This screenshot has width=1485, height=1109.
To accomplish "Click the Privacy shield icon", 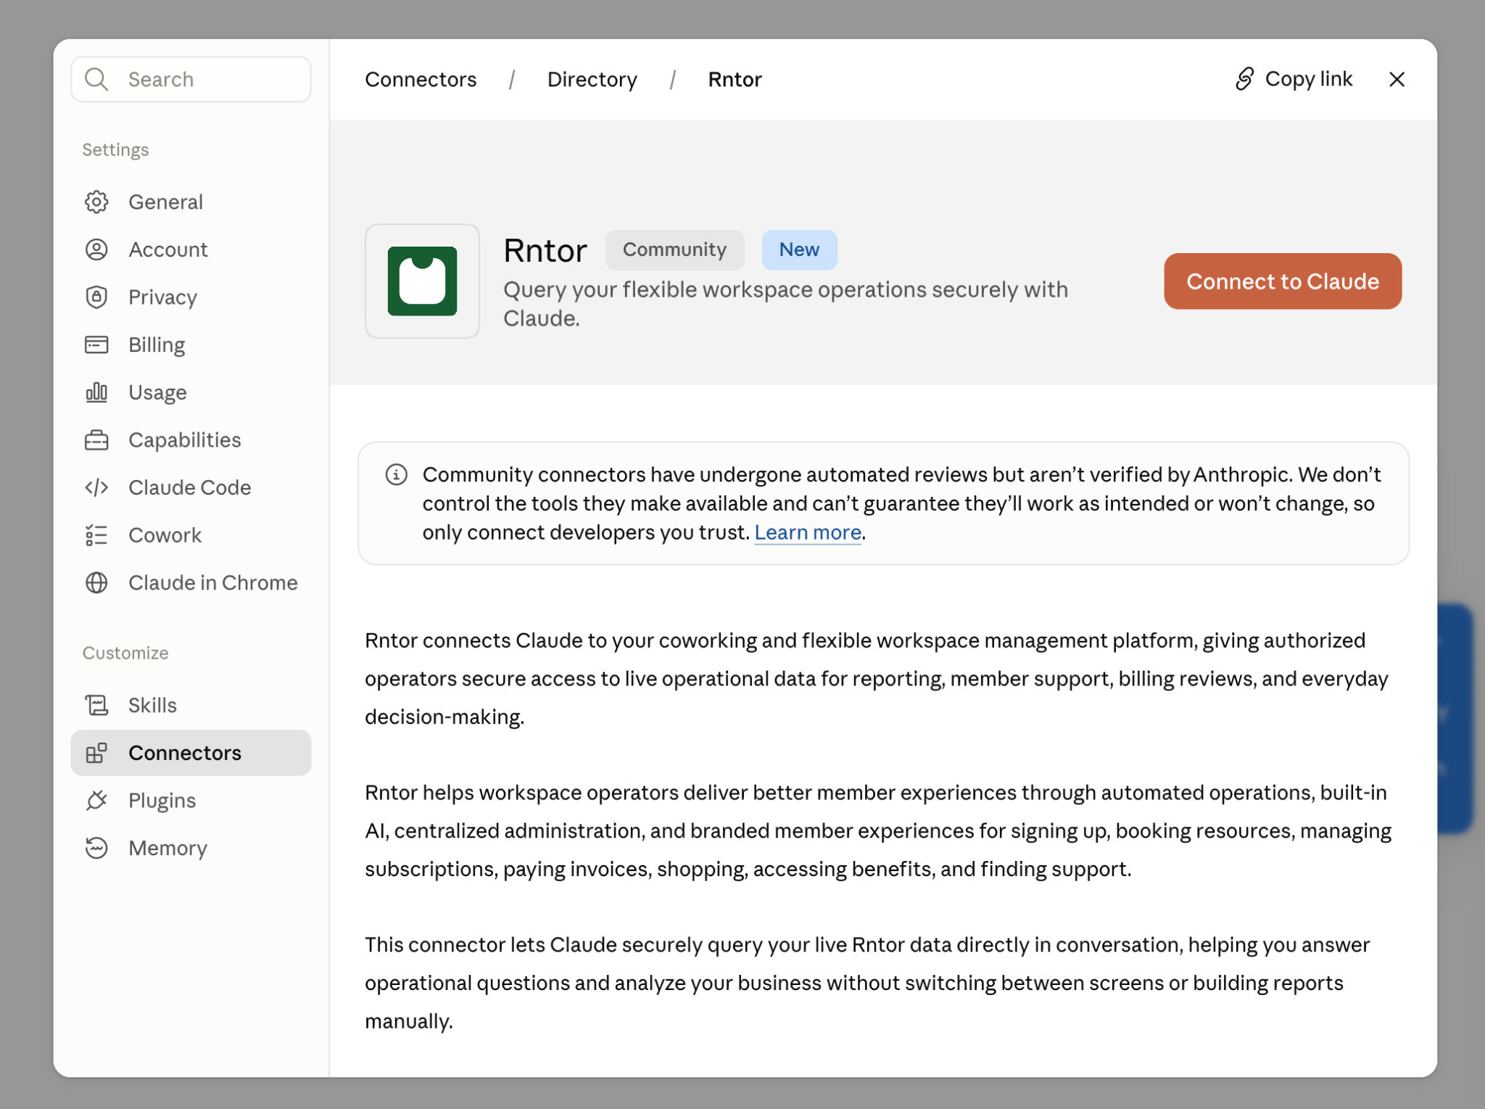I will pos(96,297).
